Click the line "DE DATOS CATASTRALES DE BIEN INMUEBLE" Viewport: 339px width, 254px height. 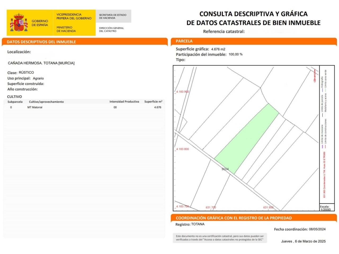[x=253, y=23]
